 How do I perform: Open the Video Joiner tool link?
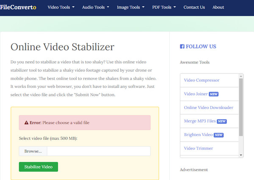pos(196,94)
